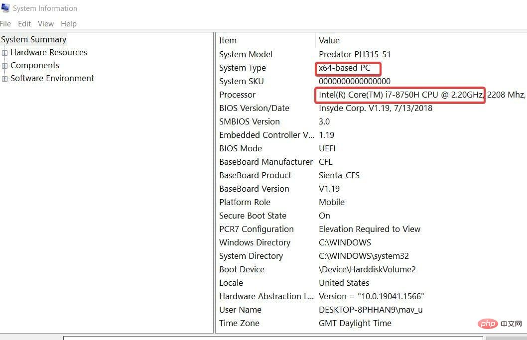Expand the Software Environment tree node
The height and width of the screenshot is (340, 527).
pos(4,78)
